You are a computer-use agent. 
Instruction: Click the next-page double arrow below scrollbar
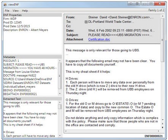click(x=163, y=127)
